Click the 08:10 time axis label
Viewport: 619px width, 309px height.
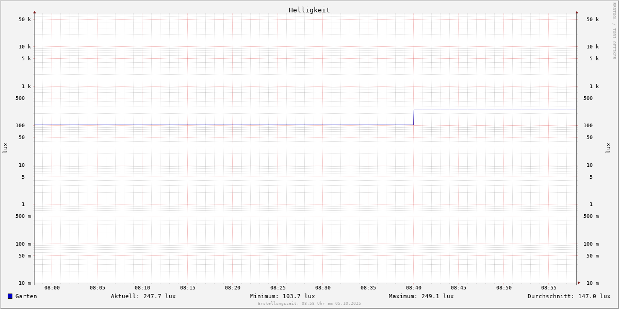[x=142, y=288]
